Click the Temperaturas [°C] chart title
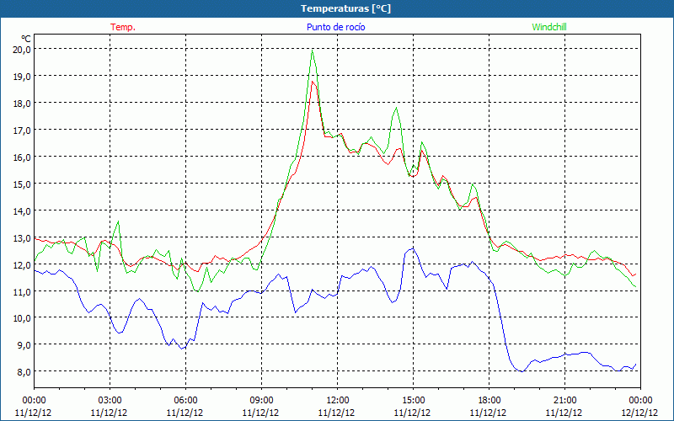The width and height of the screenshot is (674, 421). [345, 8]
